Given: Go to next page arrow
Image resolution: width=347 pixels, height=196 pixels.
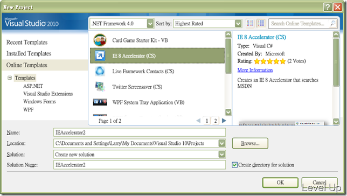Looking at the screenshot, I should click(x=224, y=121).
